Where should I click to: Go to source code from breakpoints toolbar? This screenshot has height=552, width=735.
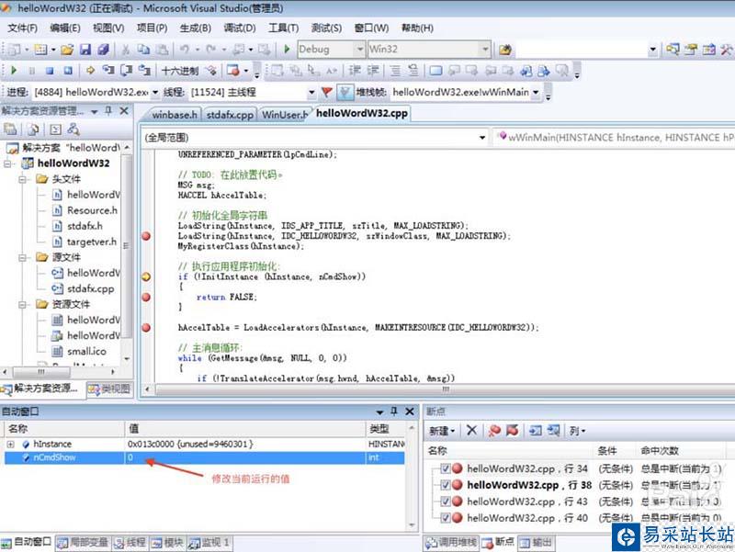point(536,430)
